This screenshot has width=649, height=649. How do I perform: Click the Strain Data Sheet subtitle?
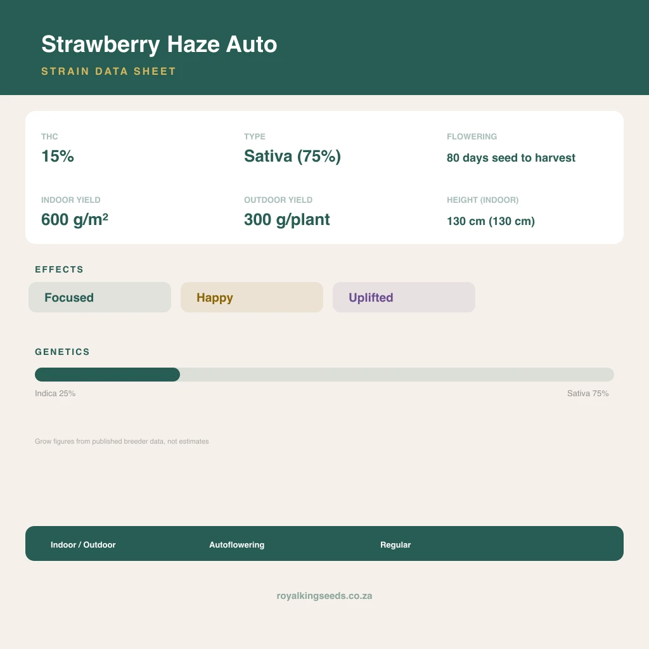109,71
